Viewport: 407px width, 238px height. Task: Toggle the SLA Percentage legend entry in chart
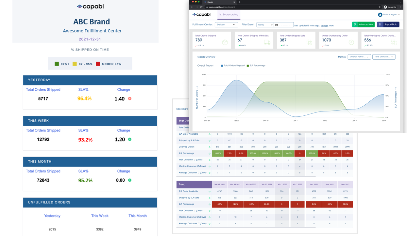tap(256, 66)
